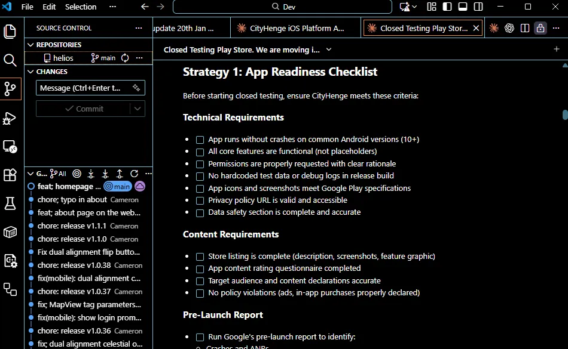Toggle the bottom panel visibility
Screen dimensions: 568x349
point(463,7)
